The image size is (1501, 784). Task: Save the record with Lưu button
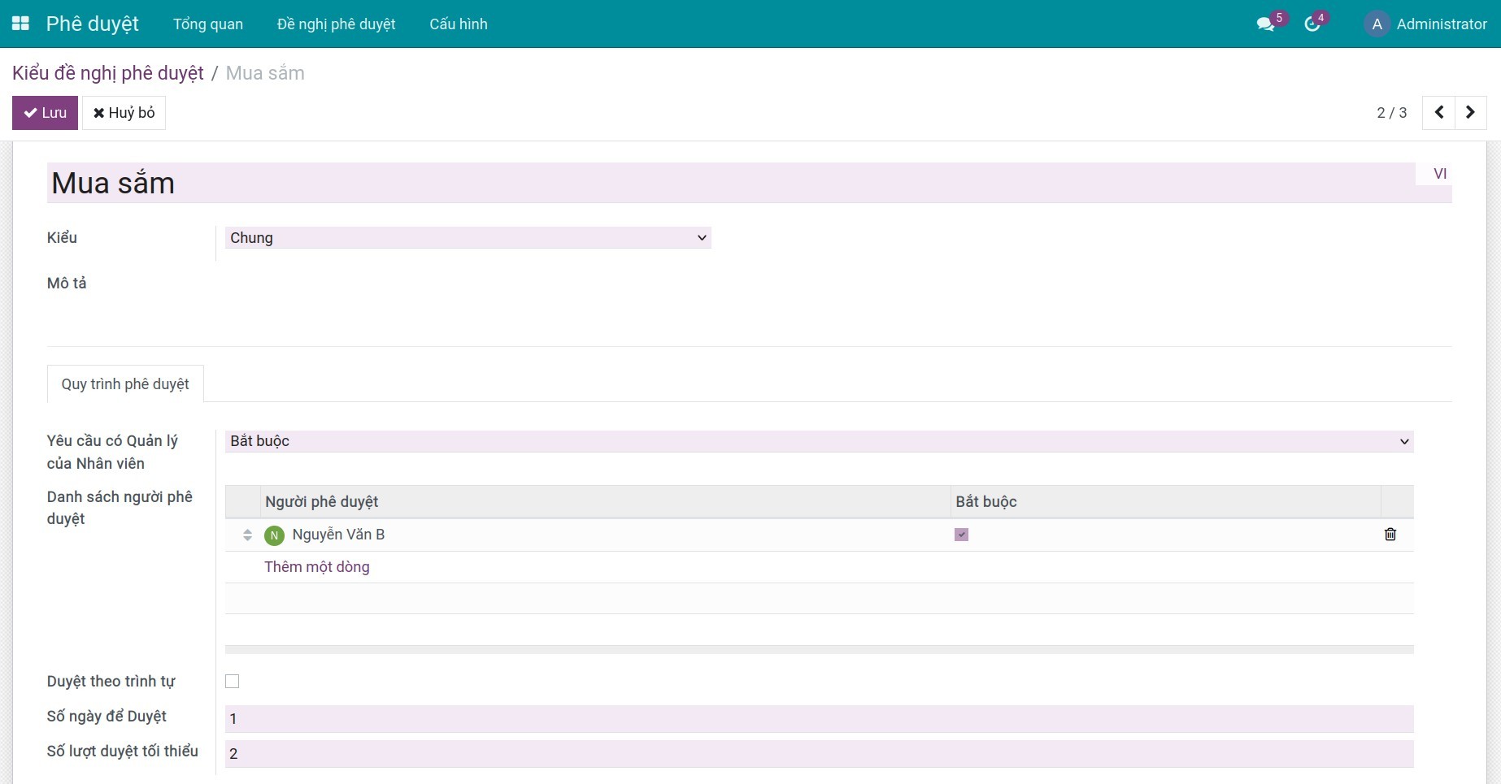[45, 113]
